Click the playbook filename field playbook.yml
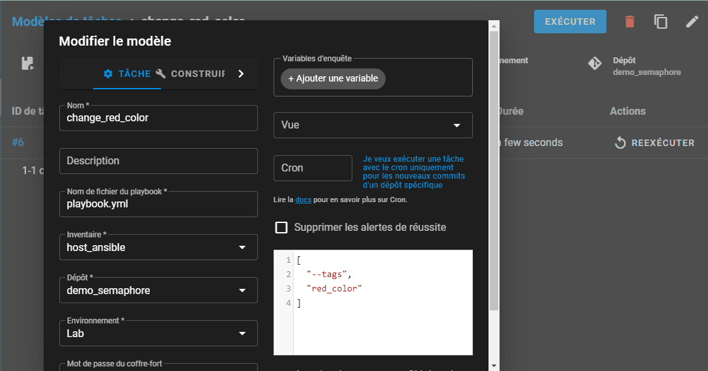708x371 pixels. point(158,204)
